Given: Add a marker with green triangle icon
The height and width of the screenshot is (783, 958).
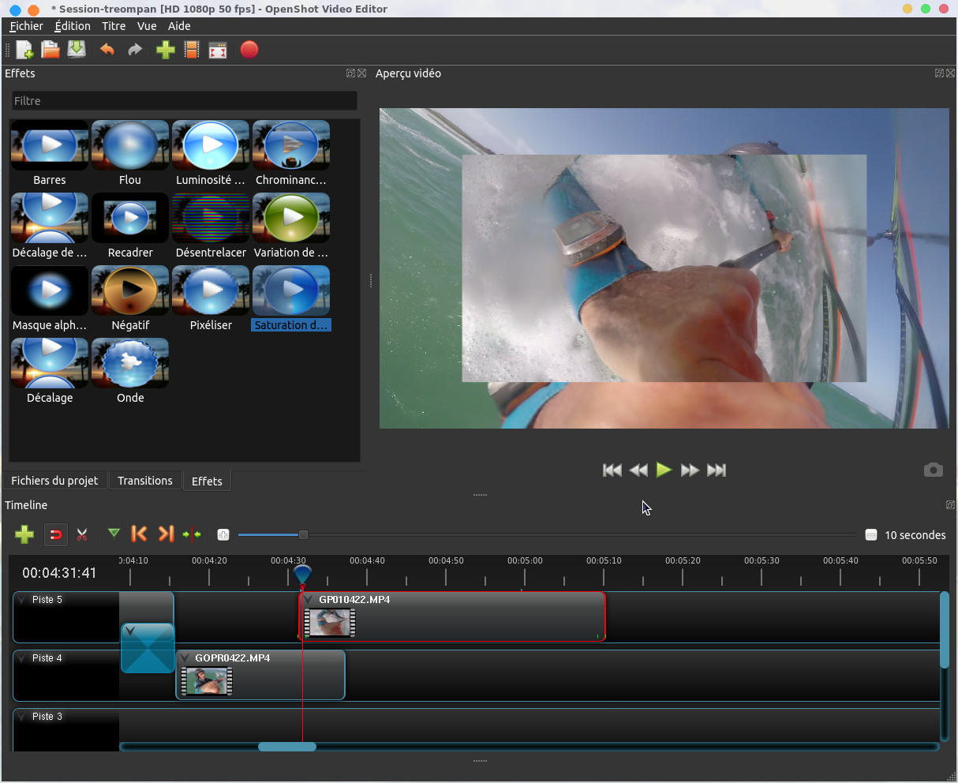Looking at the screenshot, I should tap(114, 534).
